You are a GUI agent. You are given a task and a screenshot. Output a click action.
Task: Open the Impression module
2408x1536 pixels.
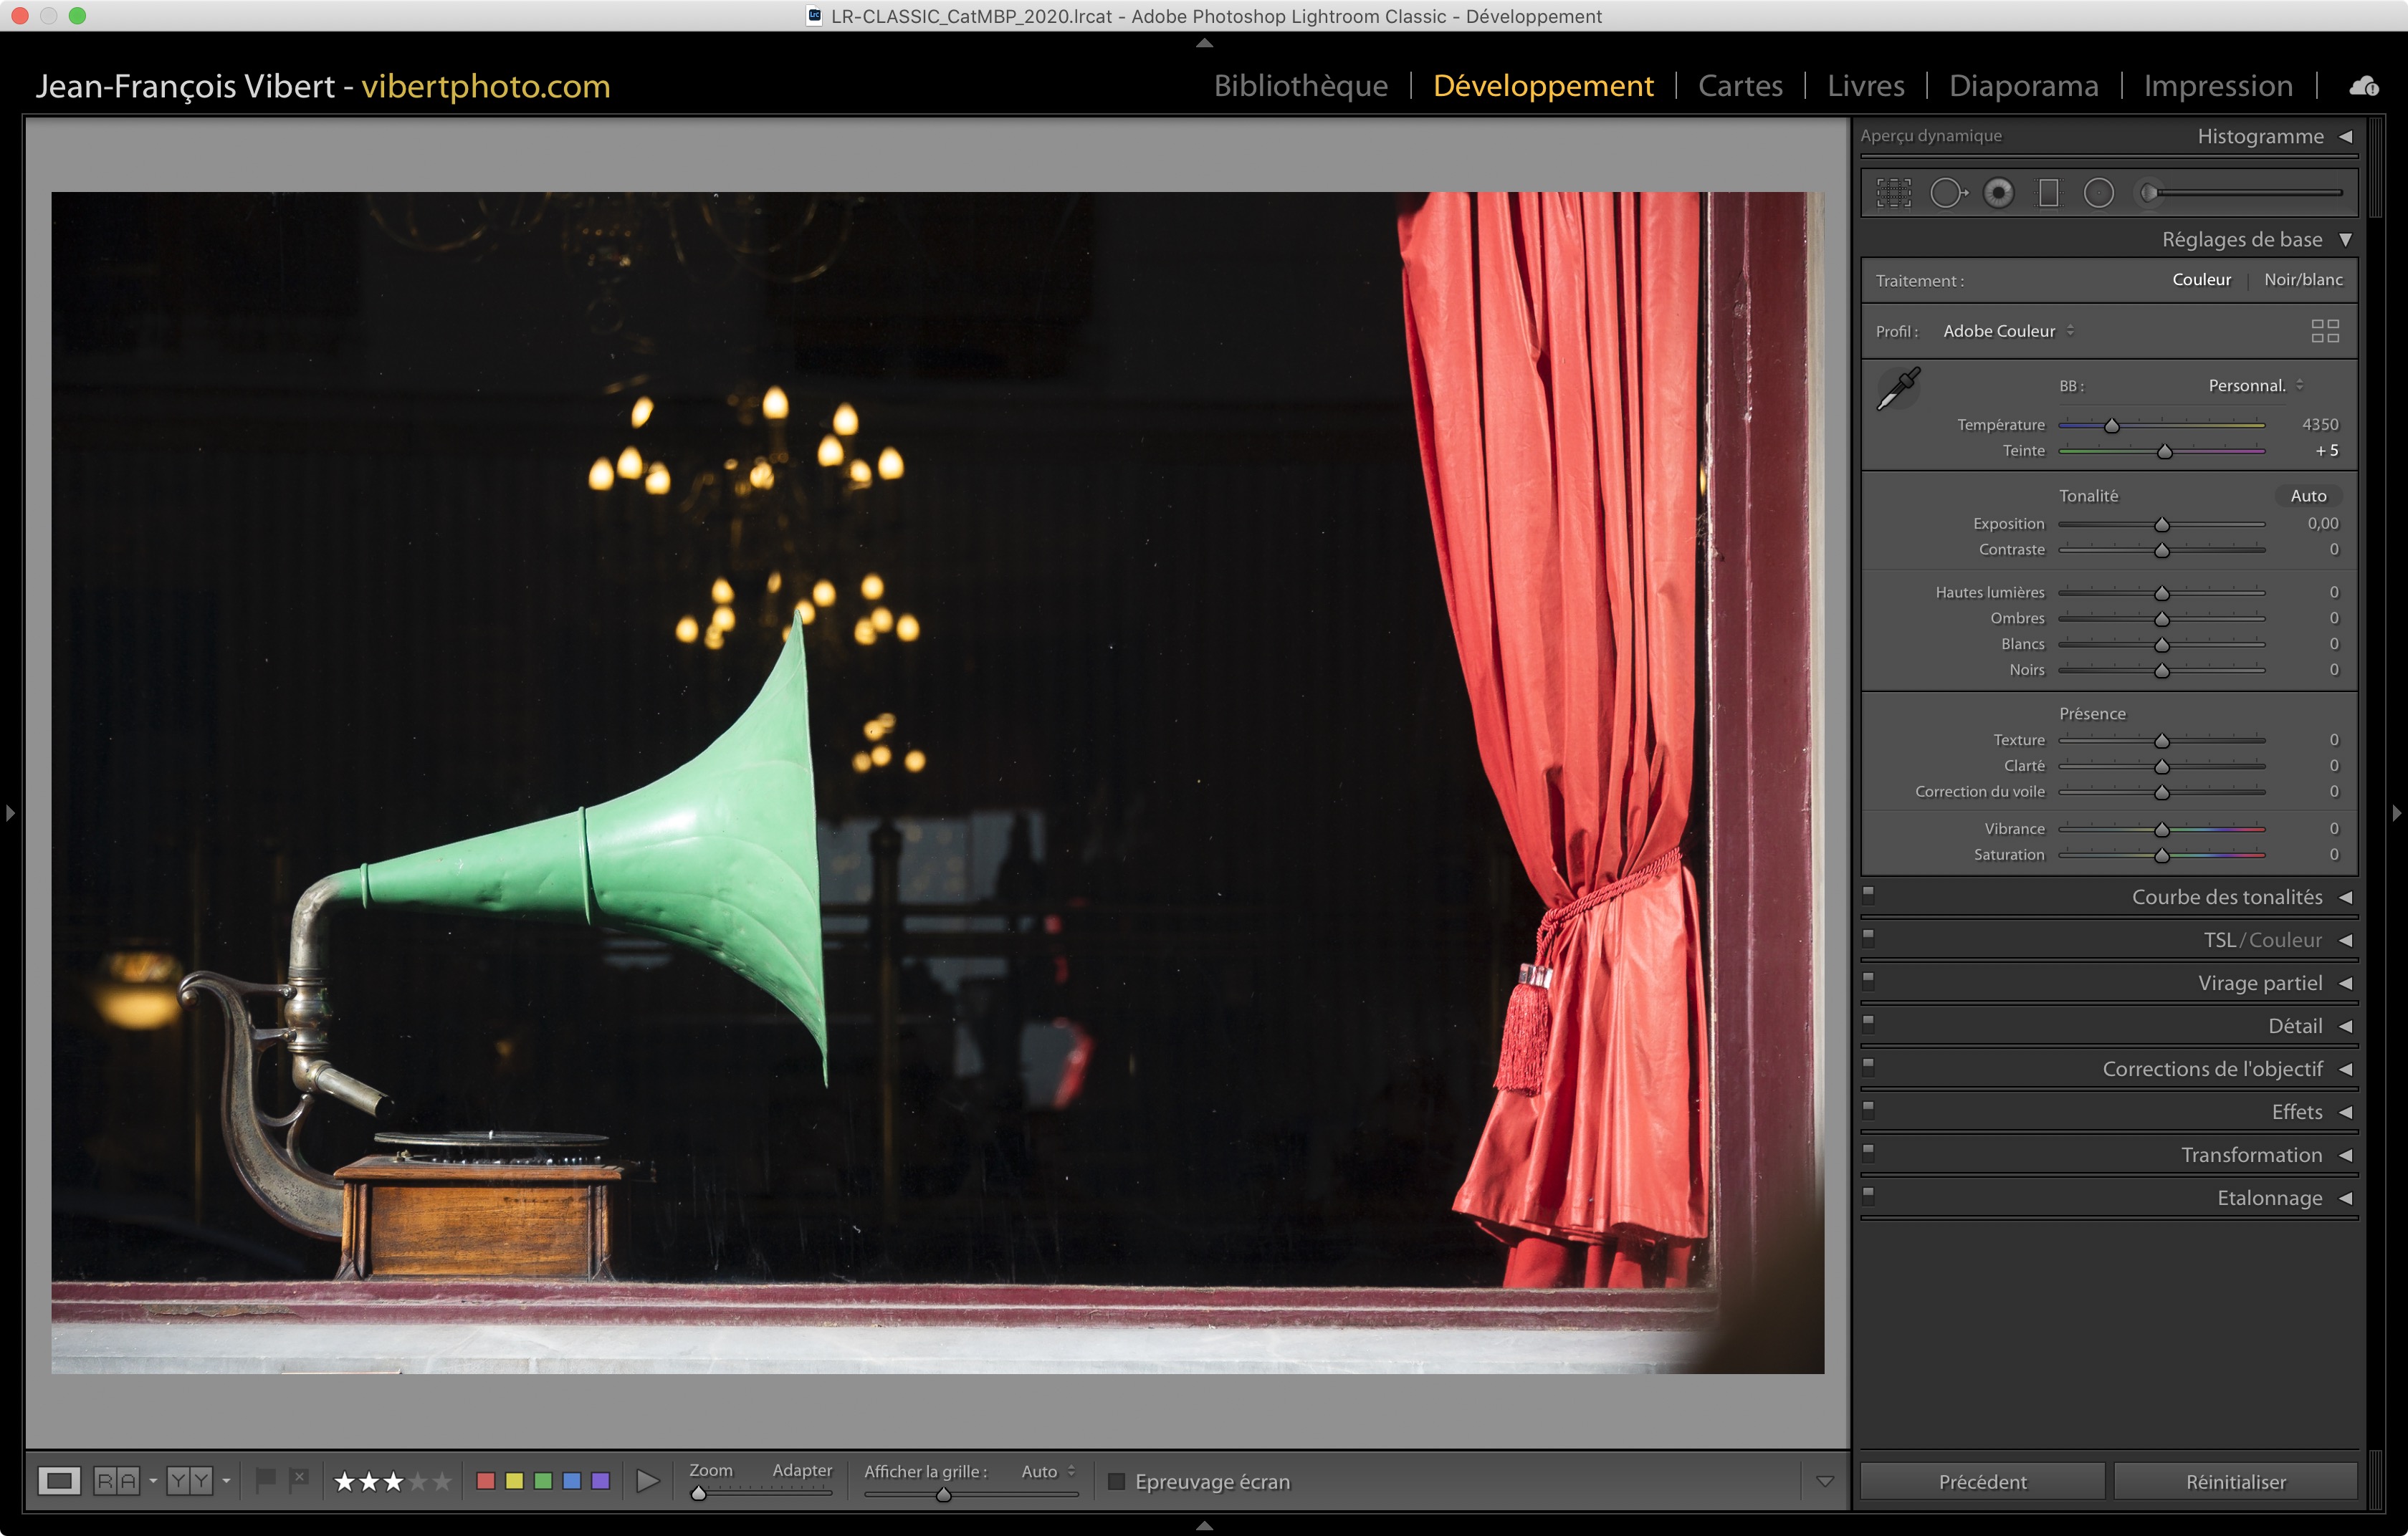pos(2217,86)
